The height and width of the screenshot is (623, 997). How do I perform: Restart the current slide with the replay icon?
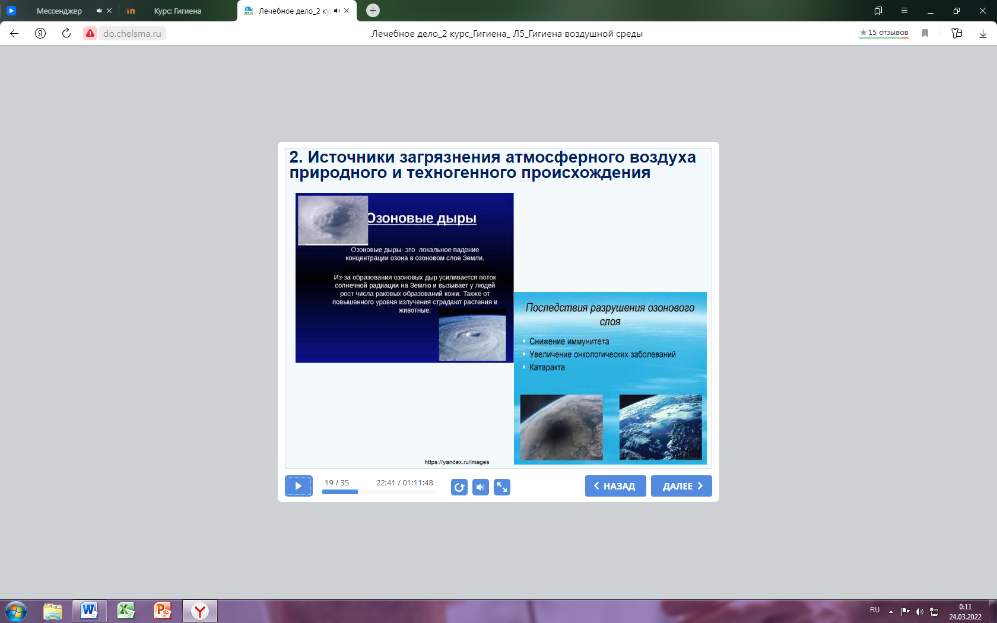459,487
